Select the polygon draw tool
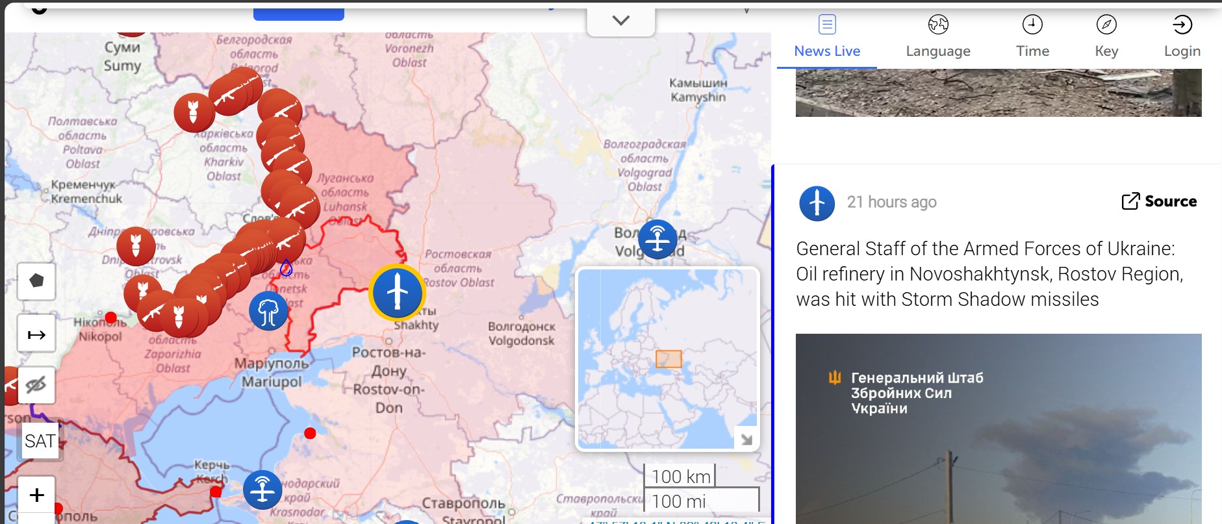The width and height of the screenshot is (1222, 524). point(36,281)
